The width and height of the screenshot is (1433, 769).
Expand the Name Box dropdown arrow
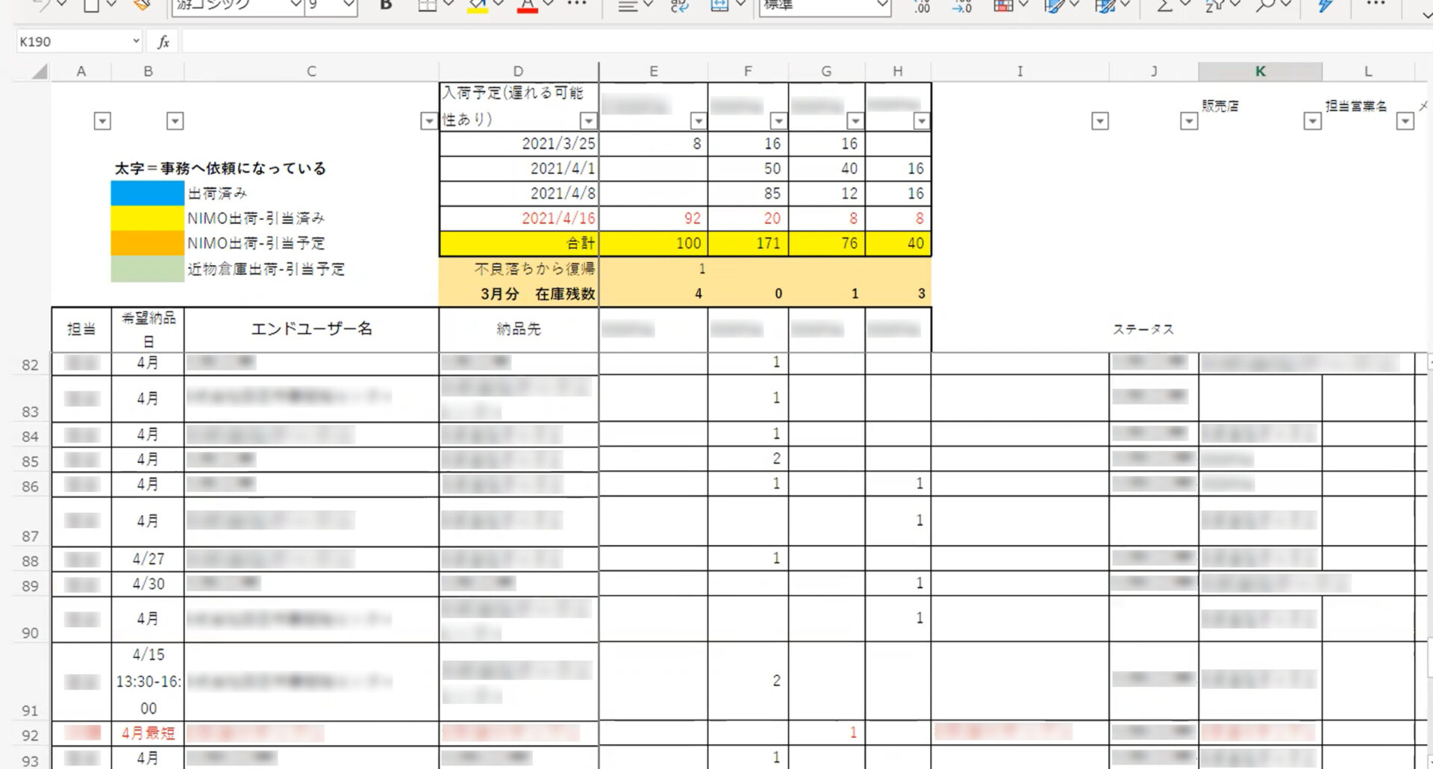click(x=136, y=42)
